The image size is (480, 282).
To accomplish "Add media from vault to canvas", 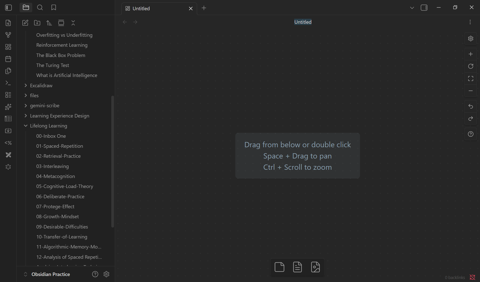I will coord(315,267).
